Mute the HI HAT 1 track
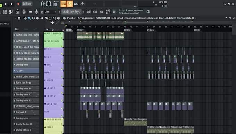 (61, 93)
